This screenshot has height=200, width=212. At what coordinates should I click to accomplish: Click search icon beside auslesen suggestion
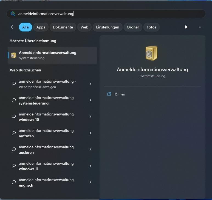click(14, 149)
